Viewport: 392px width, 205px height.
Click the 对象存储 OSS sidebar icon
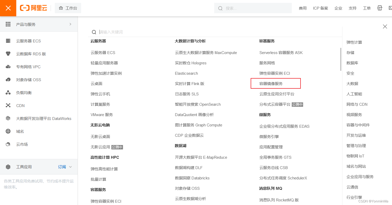tap(8, 80)
